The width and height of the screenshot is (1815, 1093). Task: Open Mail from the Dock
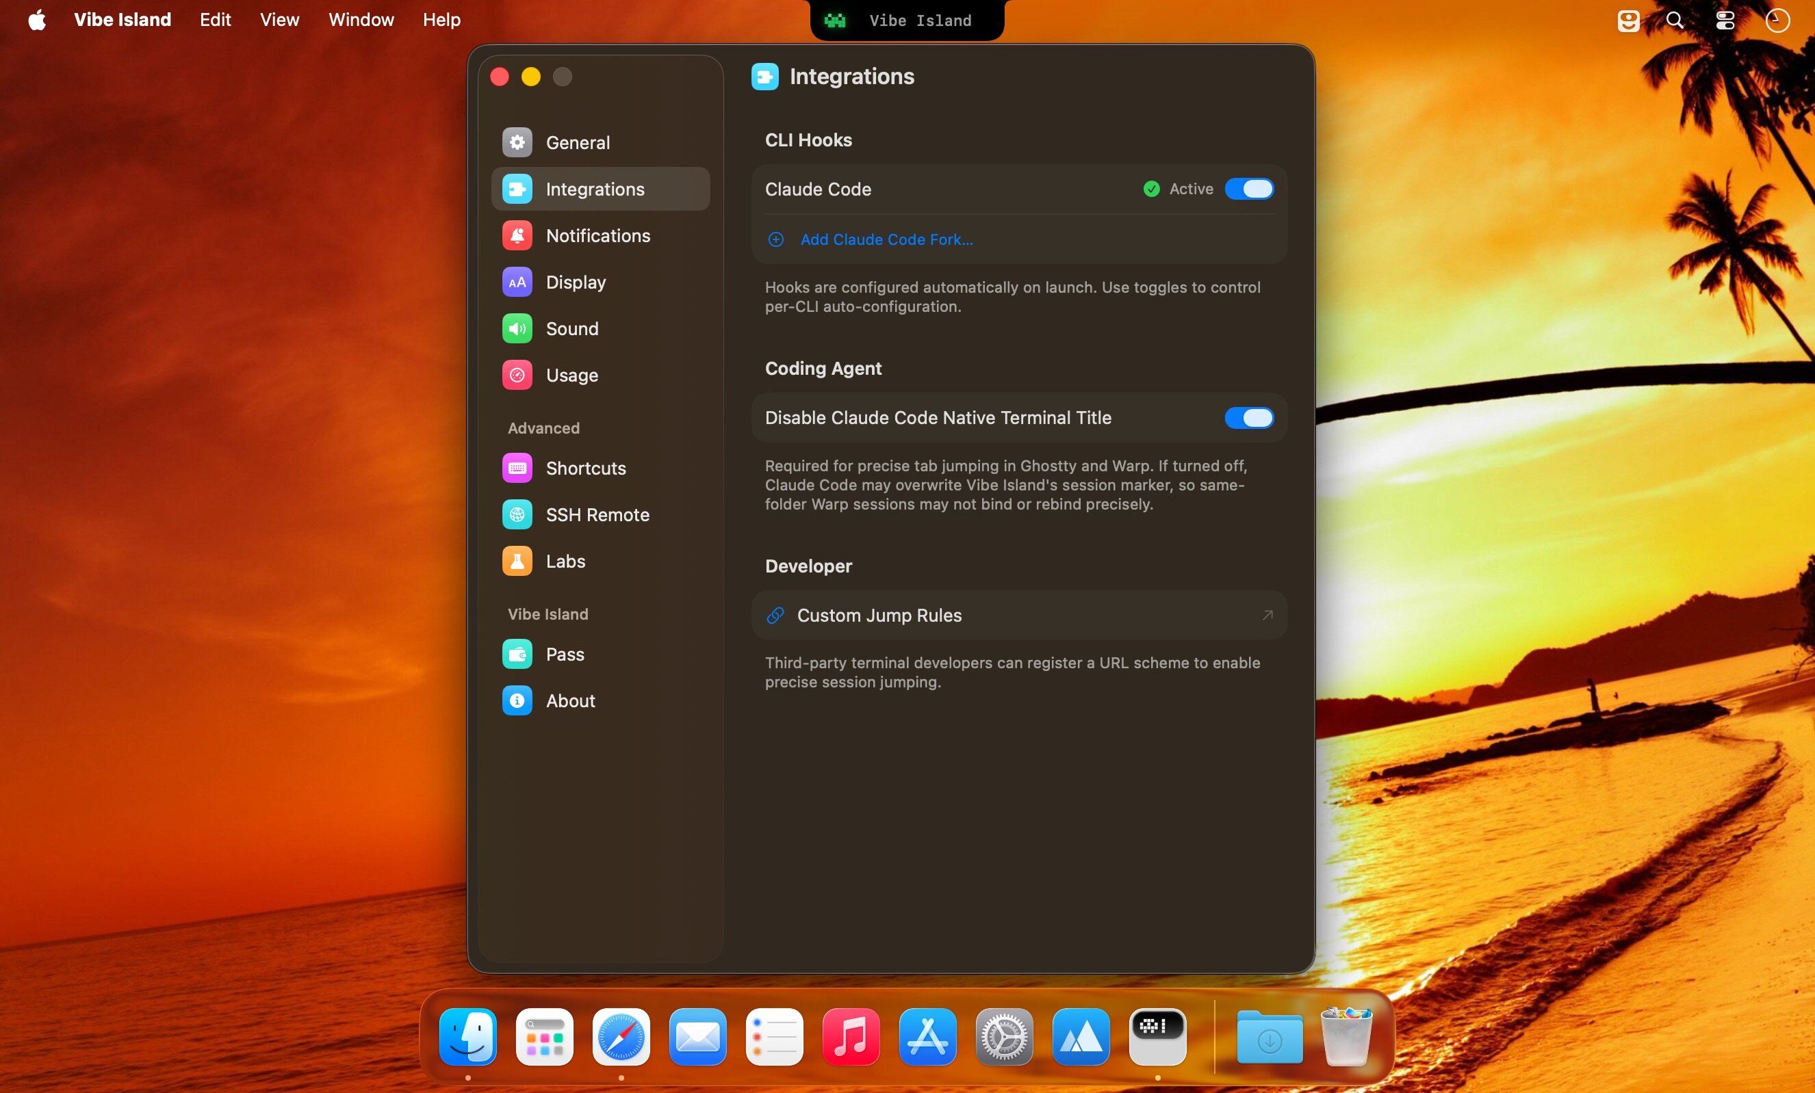point(697,1036)
